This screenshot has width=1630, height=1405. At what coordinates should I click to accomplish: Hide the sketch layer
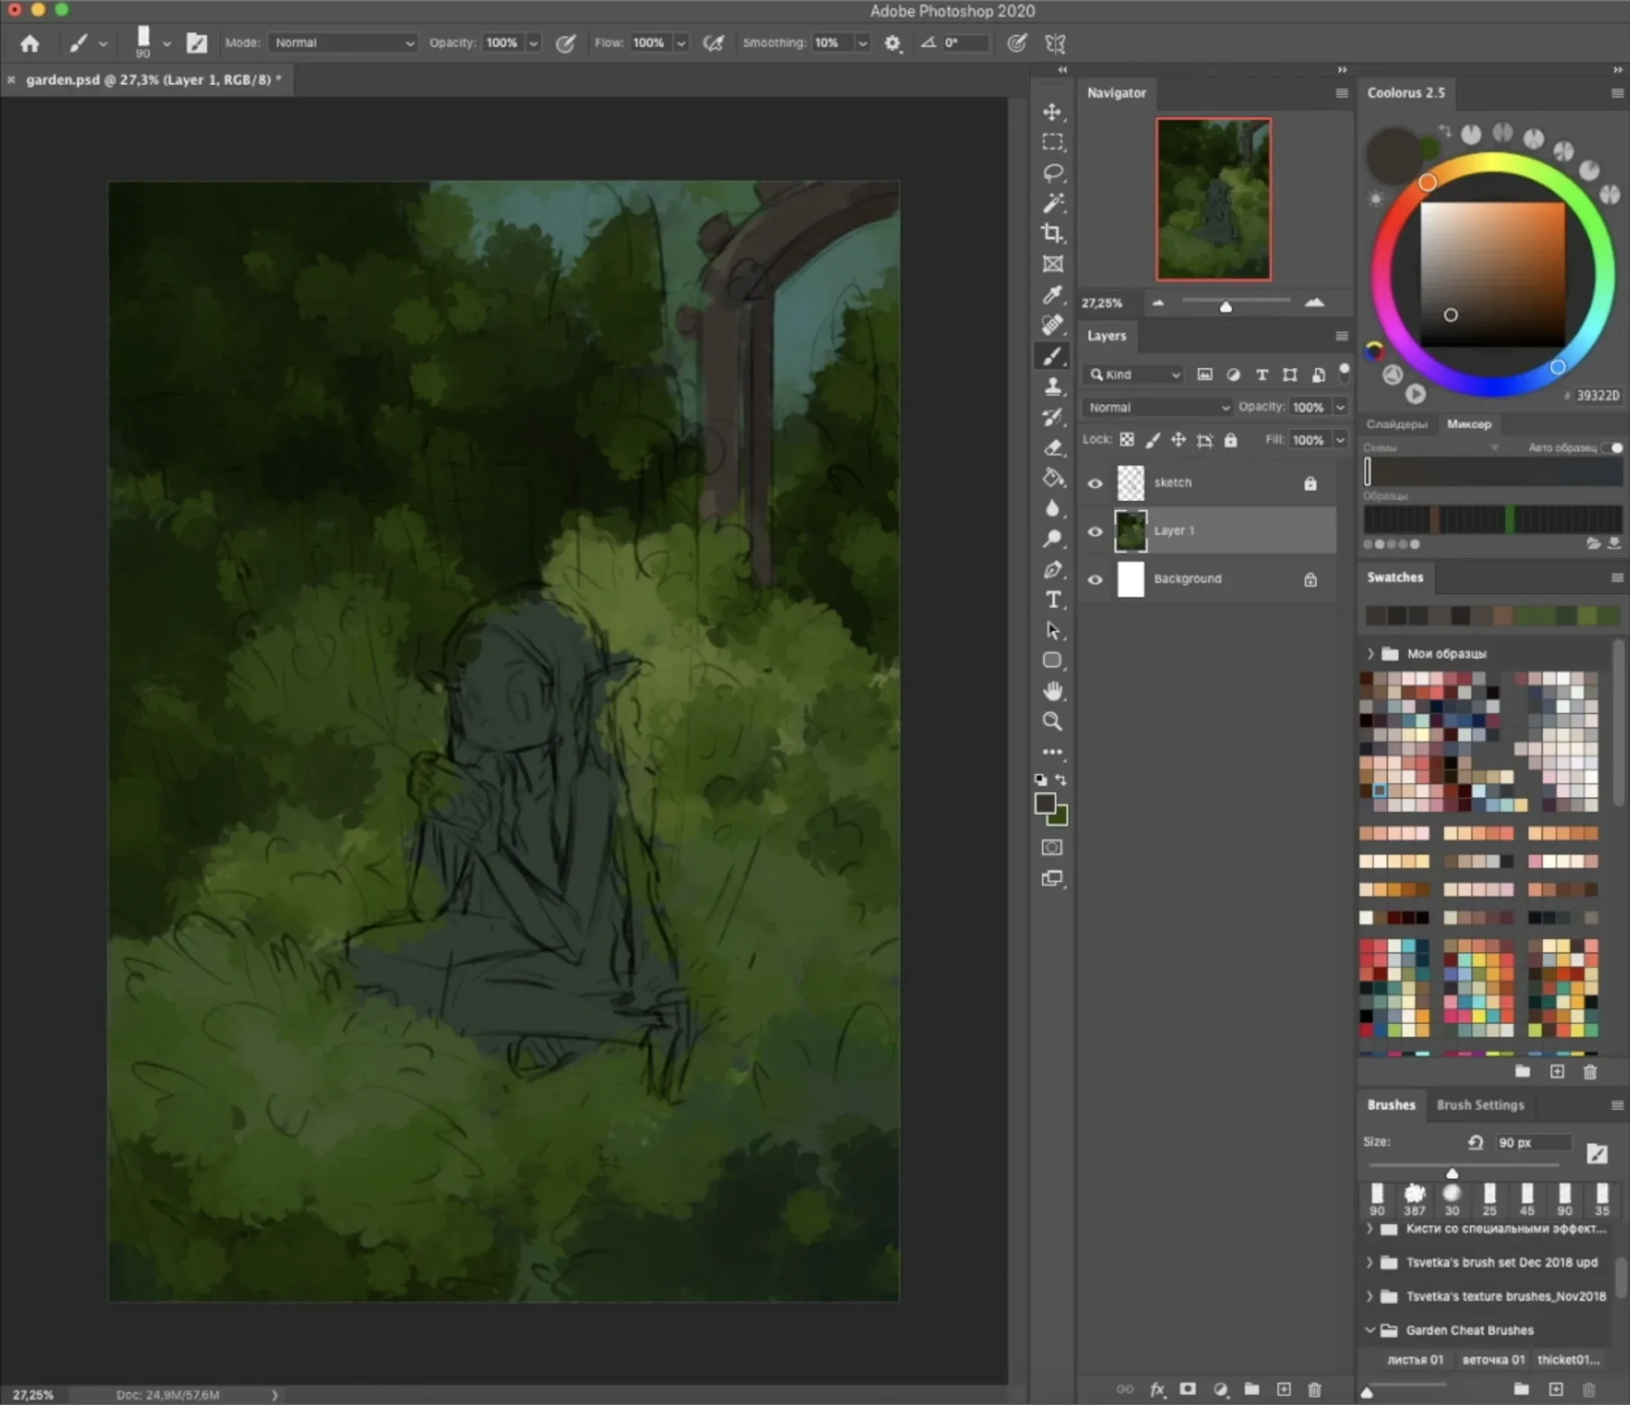tap(1095, 484)
